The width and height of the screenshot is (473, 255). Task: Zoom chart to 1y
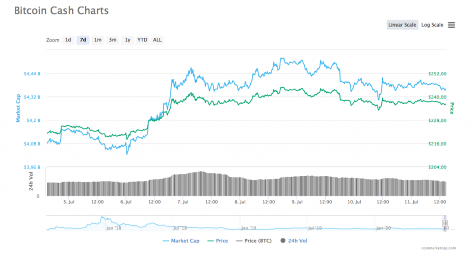(x=127, y=40)
